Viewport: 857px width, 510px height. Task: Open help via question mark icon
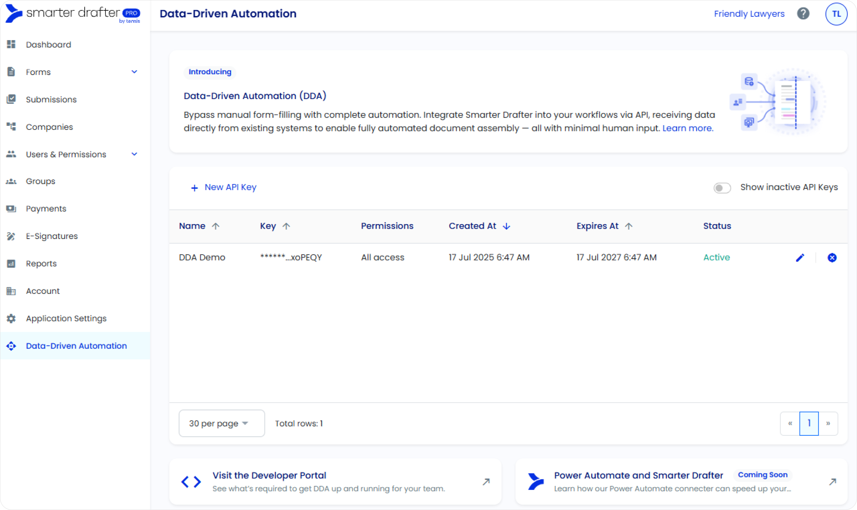point(803,14)
